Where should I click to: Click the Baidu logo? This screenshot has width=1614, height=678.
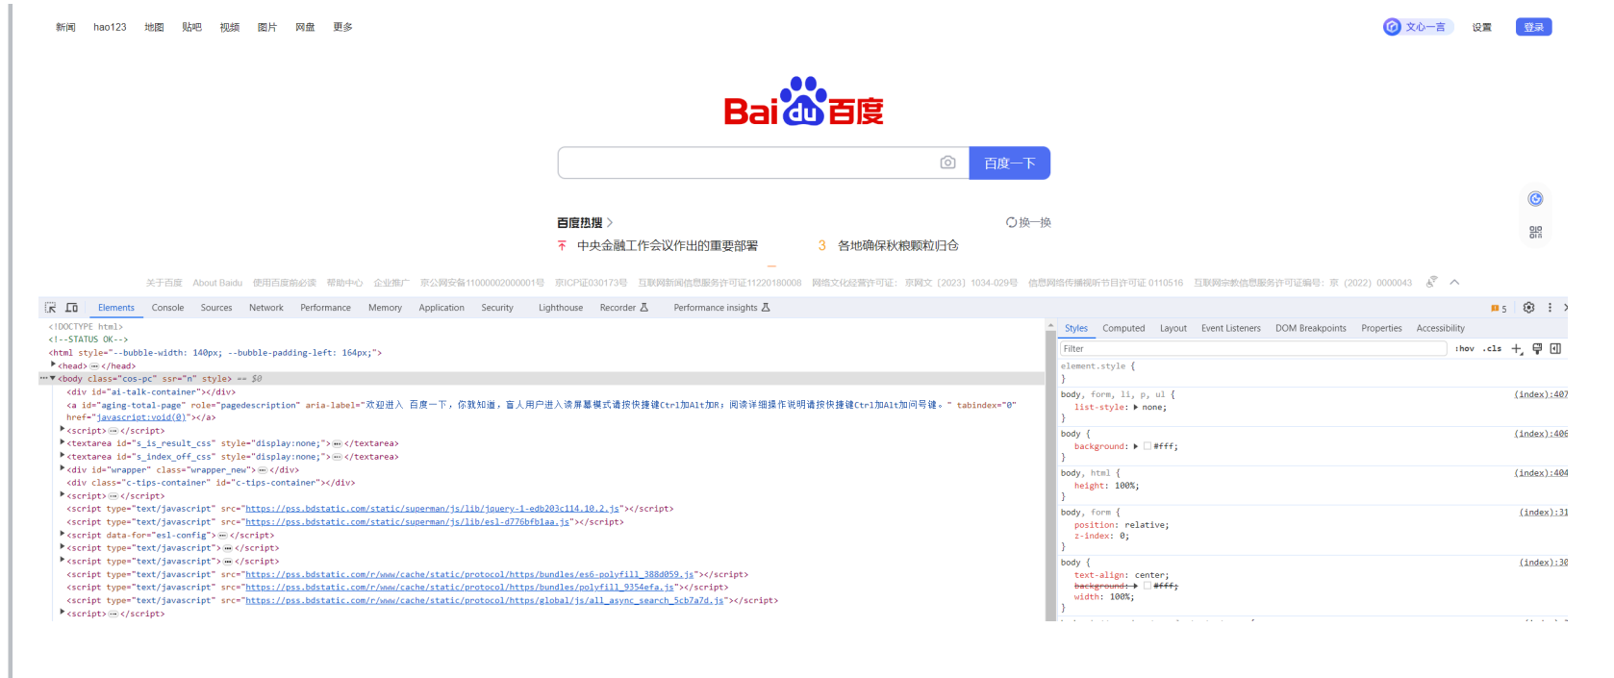coord(803,102)
